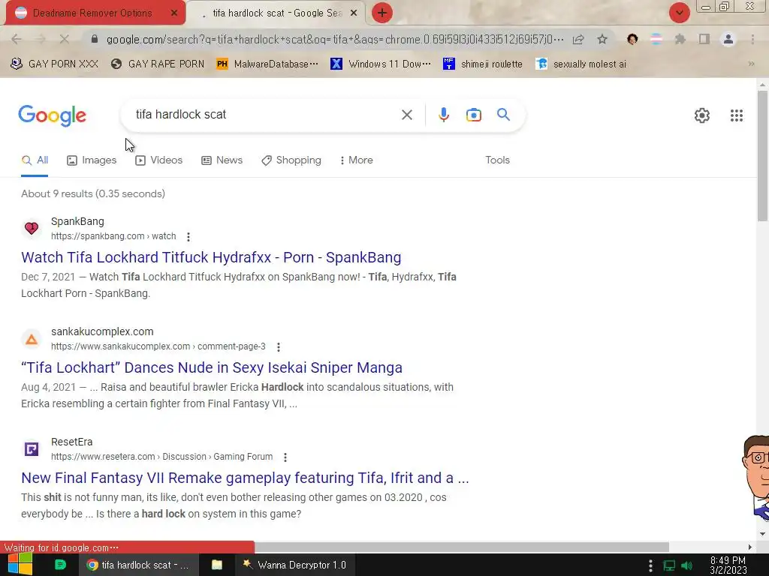This screenshot has height=576, width=769.
Task: Open tab search dropdown arrow
Action: 679,13
